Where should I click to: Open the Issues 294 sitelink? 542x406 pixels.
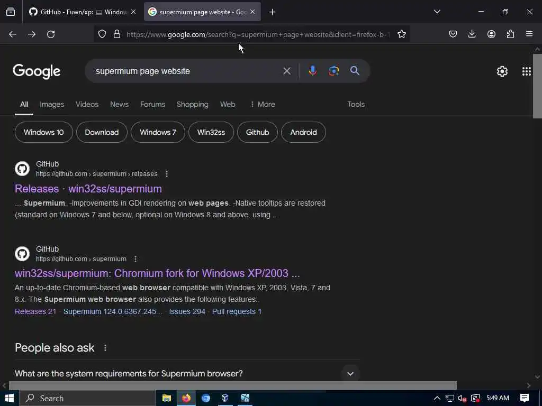point(187,311)
